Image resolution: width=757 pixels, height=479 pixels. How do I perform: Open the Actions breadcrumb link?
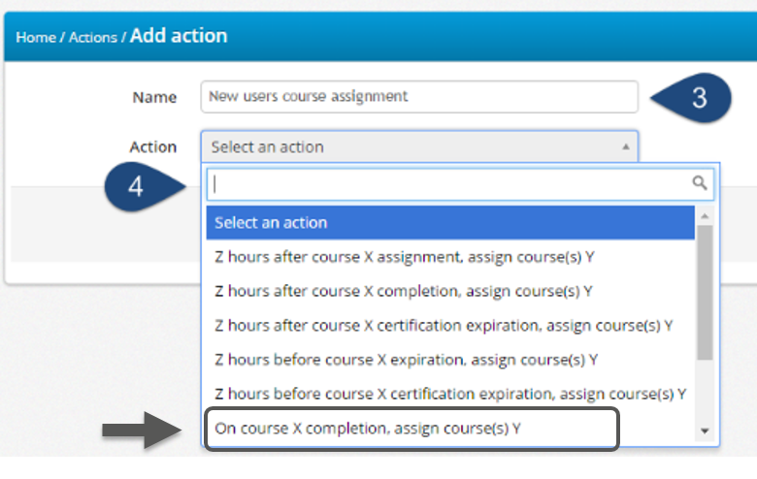point(92,38)
